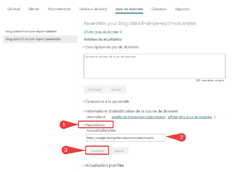Open Afficher dans la vue de traçabilité link
Image resolution: width=248 pixels, height=172 pixels.
click(190, 117)
